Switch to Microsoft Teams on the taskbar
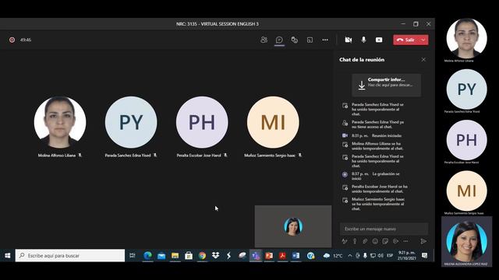This screenshot has width=499, height=280. 256,256
